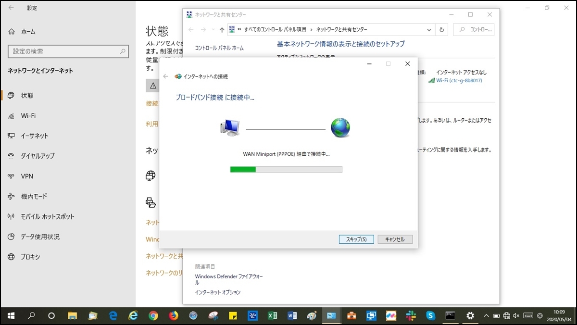
Task: Select the 機内モード airplane icon
Action: tap(12, 196)
